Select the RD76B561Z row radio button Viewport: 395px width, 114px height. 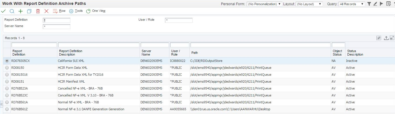7,109
